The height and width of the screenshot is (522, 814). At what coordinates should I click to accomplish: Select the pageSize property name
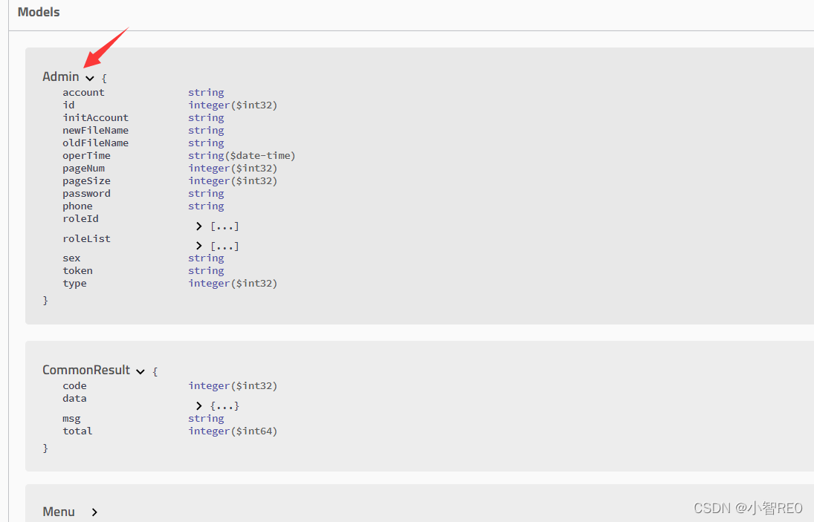point(87,180)
